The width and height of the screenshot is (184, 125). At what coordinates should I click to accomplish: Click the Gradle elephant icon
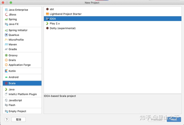(x=6, y=49)
